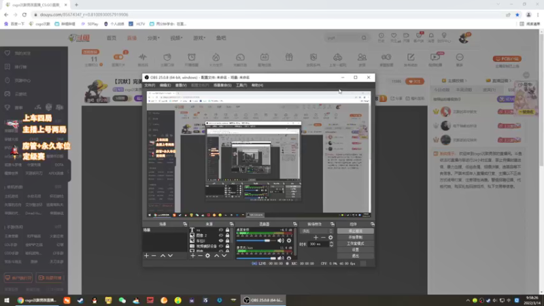The image size is (544, 306).
Task: Click the car icon in Douyu streamer toolbar
Action: pos(337,57)
